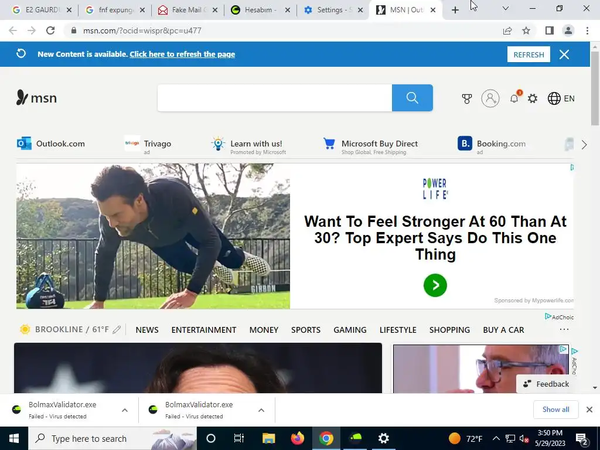Open the Chrome profile avatar
Image resolution: width=600 pixels, height=450 pixels.
coord(568,30)
